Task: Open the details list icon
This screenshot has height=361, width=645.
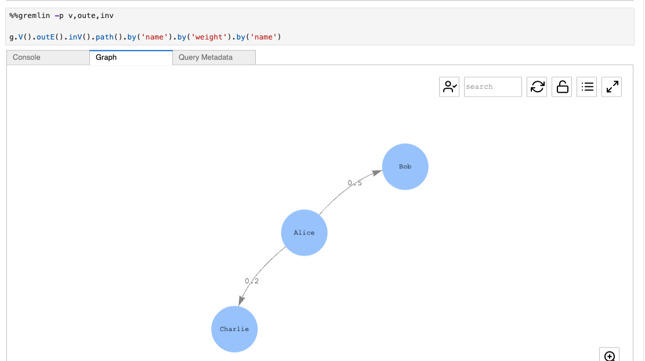Action: (x=586, y=87)
